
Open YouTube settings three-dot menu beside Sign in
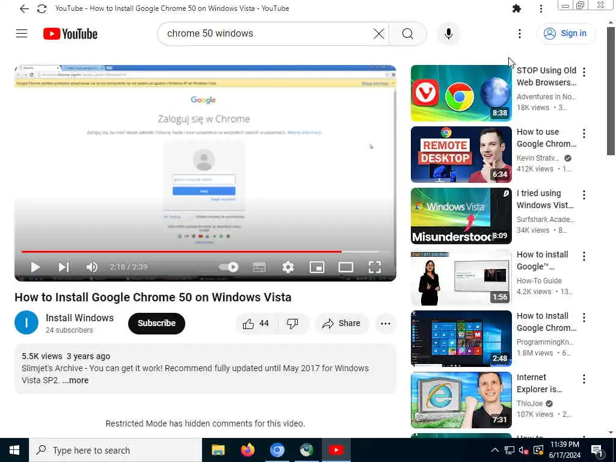(x=519, y=34)
